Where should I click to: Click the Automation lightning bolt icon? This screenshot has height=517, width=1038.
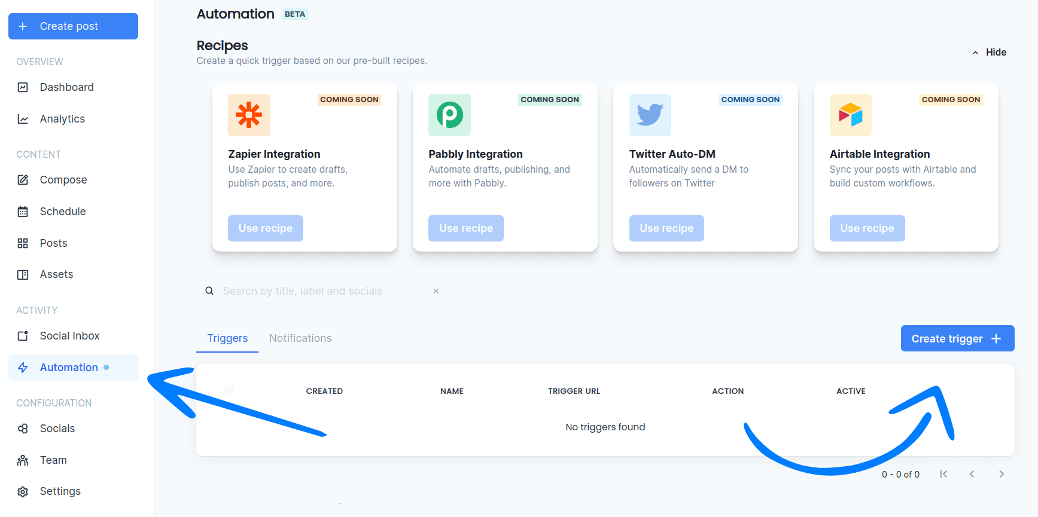coord(23,368)
